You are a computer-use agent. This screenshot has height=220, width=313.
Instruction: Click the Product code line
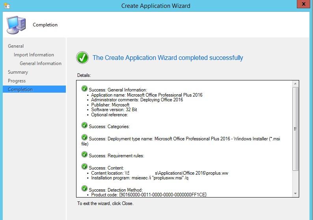pyautogui.click(x=149, y=195)
